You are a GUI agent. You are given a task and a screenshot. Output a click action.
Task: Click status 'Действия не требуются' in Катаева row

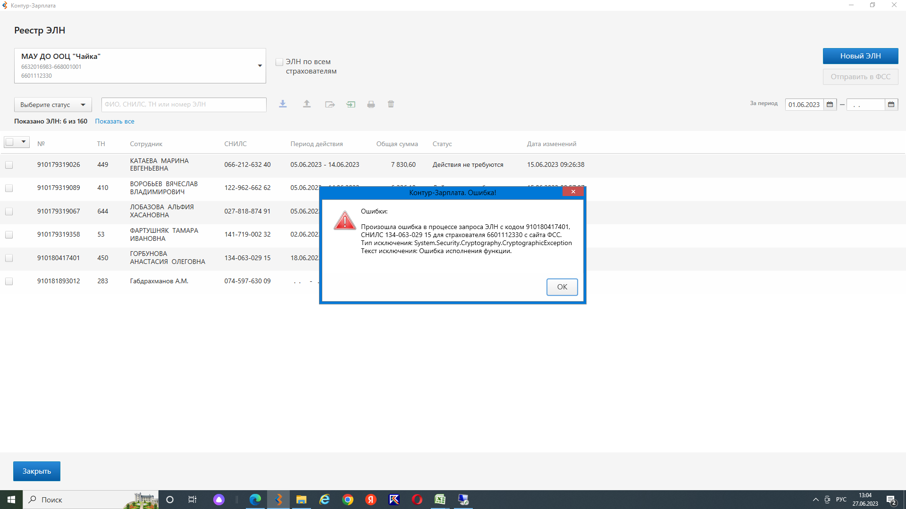(x=468, y=165)
